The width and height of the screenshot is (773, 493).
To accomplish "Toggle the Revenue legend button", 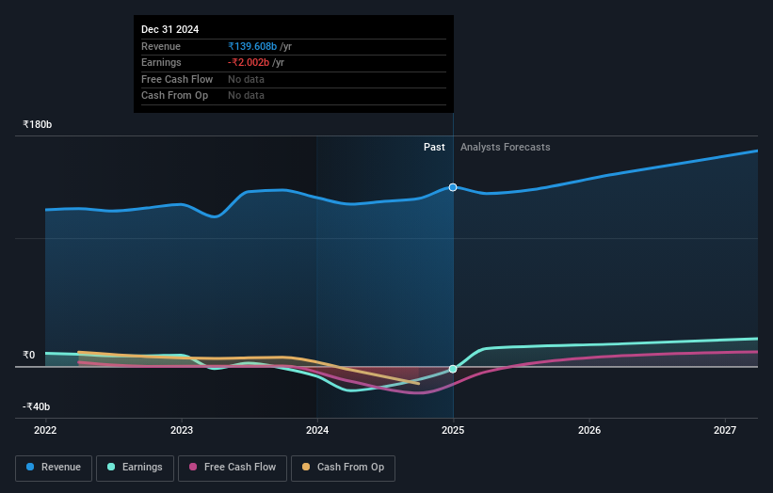I will point(54,468).
